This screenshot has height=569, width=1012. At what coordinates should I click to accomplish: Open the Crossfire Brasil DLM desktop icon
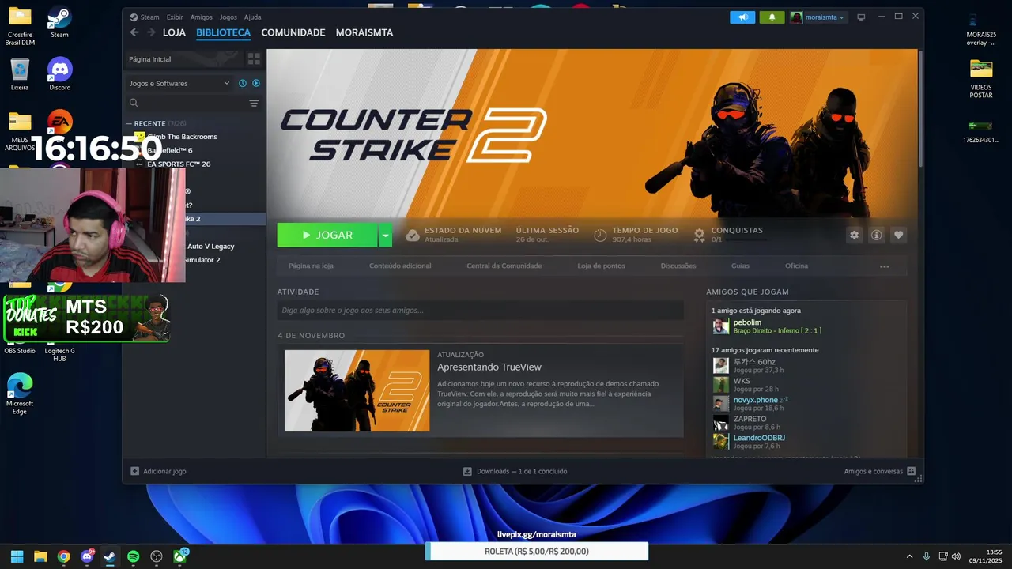coord(20,26)
